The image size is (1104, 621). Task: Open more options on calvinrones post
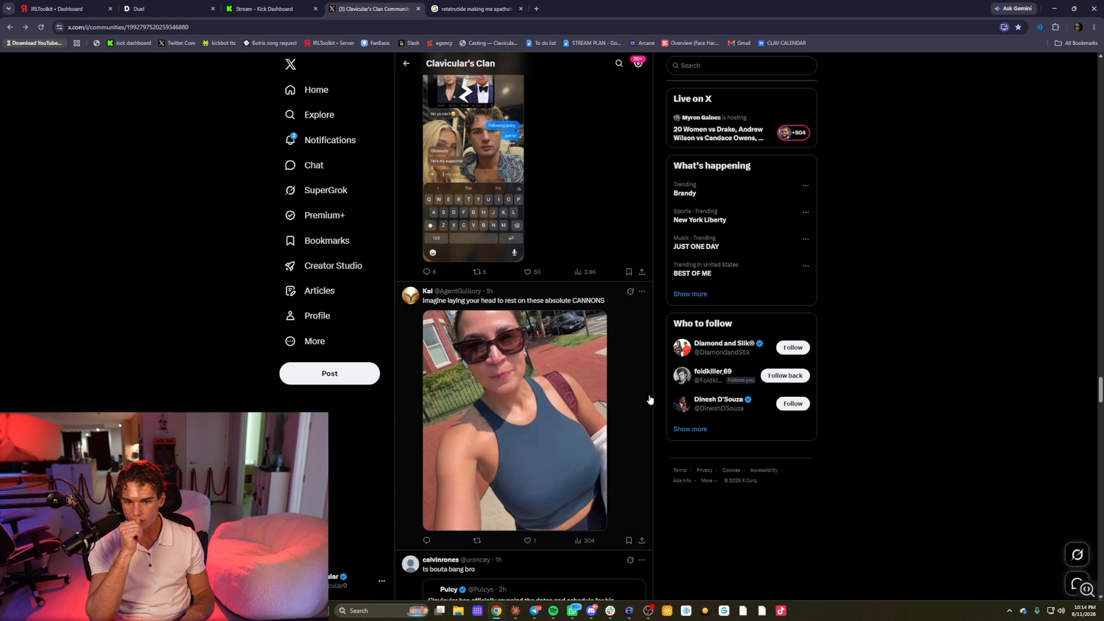tap(642, 560)
